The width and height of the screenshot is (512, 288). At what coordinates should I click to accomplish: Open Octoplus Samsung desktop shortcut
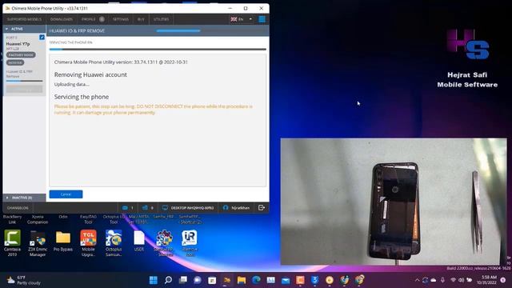[114, 242]
